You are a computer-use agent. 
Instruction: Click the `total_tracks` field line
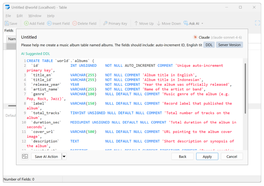click(x=129, y=115)
